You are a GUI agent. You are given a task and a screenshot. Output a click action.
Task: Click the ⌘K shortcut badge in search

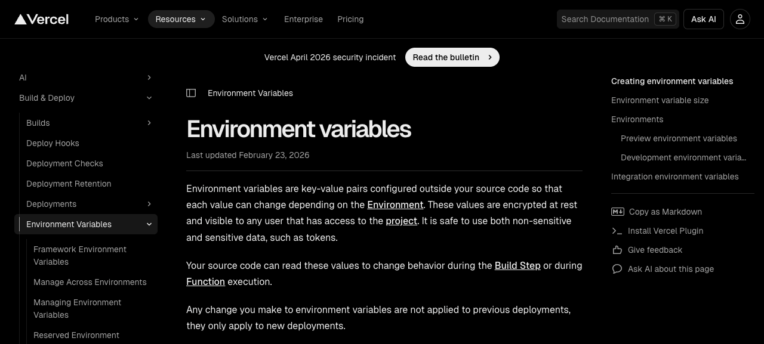tap(664, 18)
